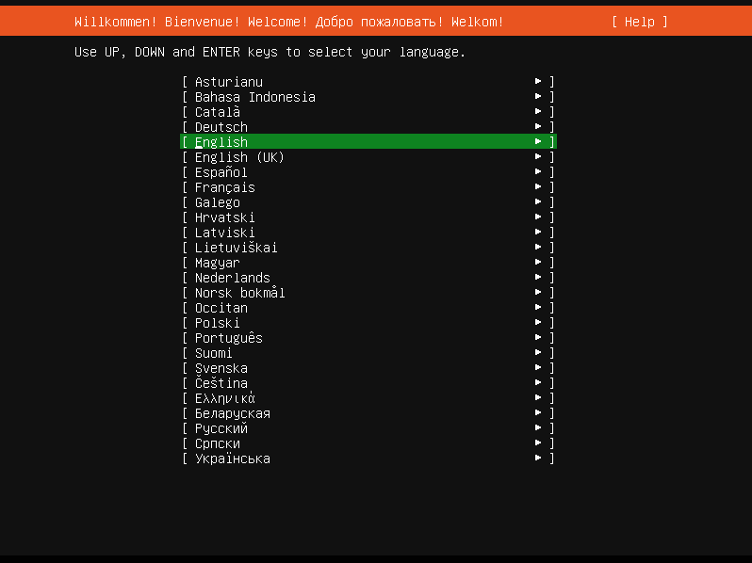Open the Help menu in the header

point(639,22)
